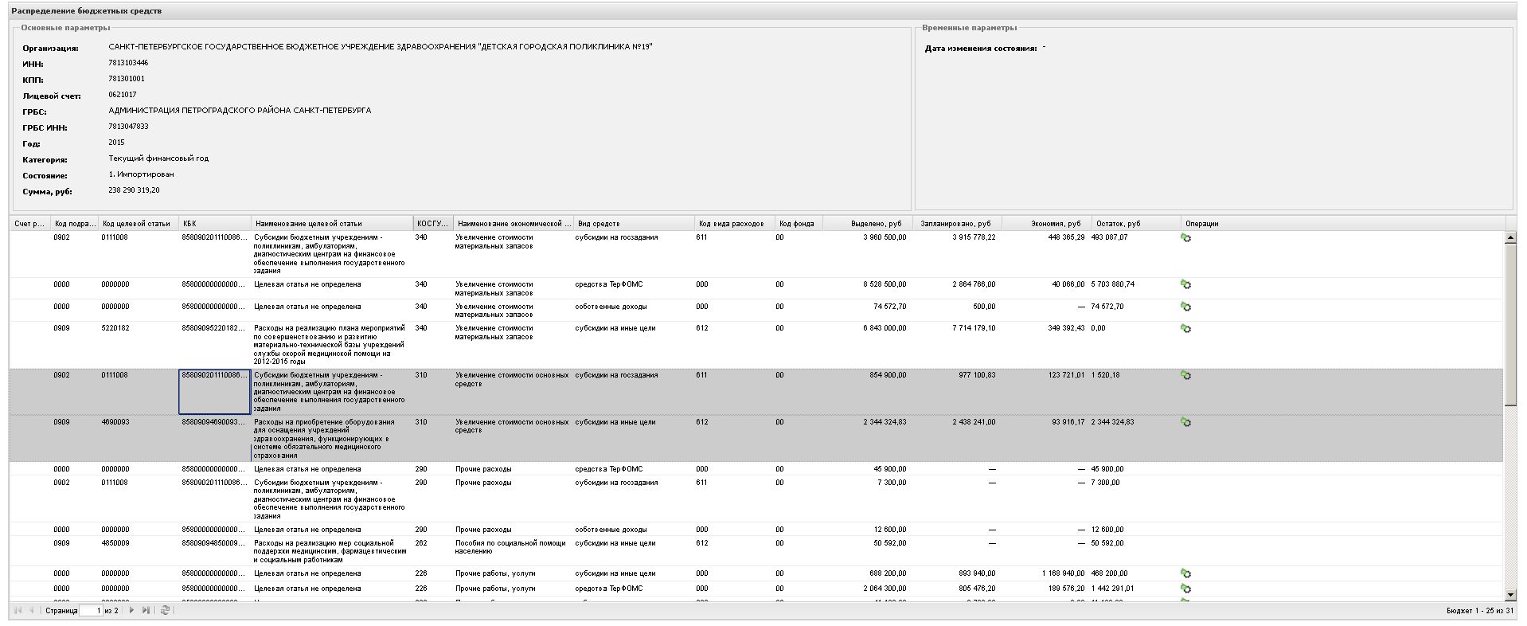The width and height of the screenshot is (1527, 626).
Task: Select ИНН value '7813103446'
Action: (x=128, y=63)
